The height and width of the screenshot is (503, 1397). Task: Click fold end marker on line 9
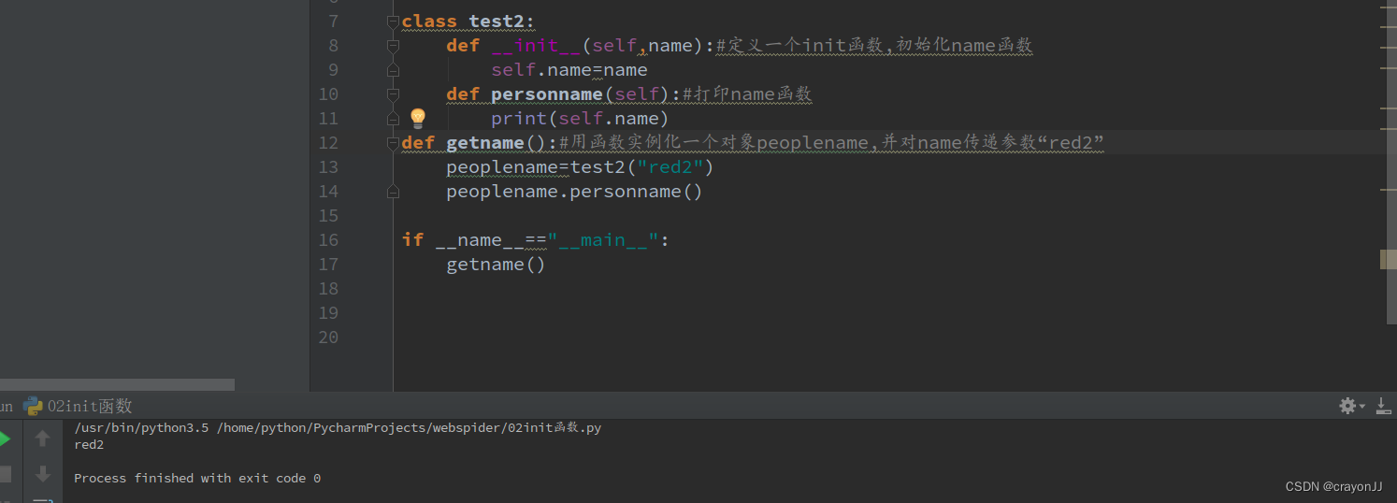(x=393, y=70)
